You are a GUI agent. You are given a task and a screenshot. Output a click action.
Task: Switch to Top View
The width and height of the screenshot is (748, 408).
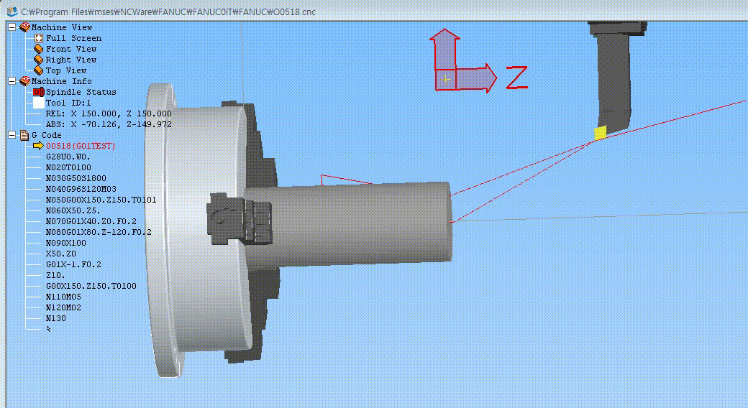(66, 70)
